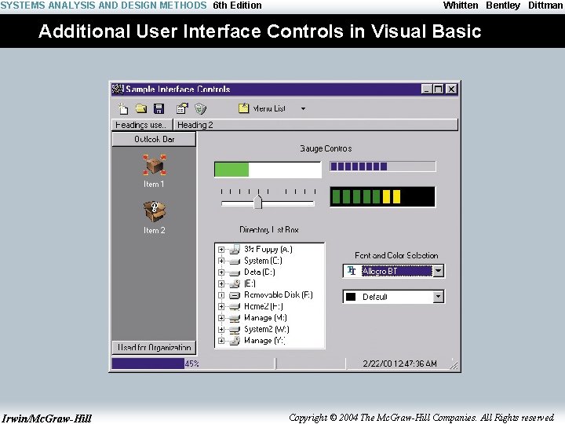
Task: Expand the Manage (M:) drive node
Action: [x=221, y=318]
